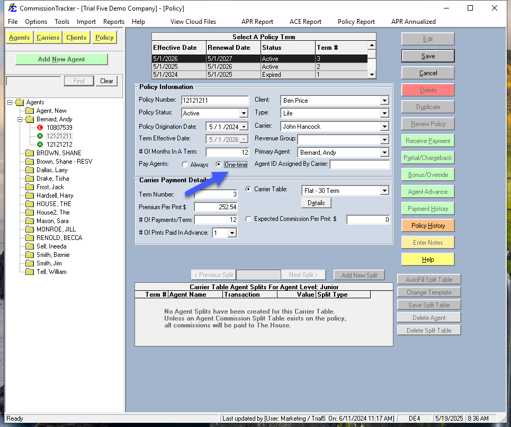The width and height of the screenshot is (511, 427).
Task: Click the folder icon for Bernard, Andy
Action: click(x=29, y=119)
